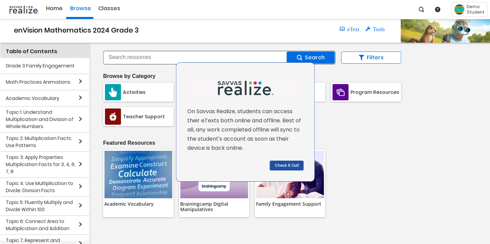The width and height of the screenshot is (490, 244).
Task: Open the Tools wrench link
Action: pos(375,29)
